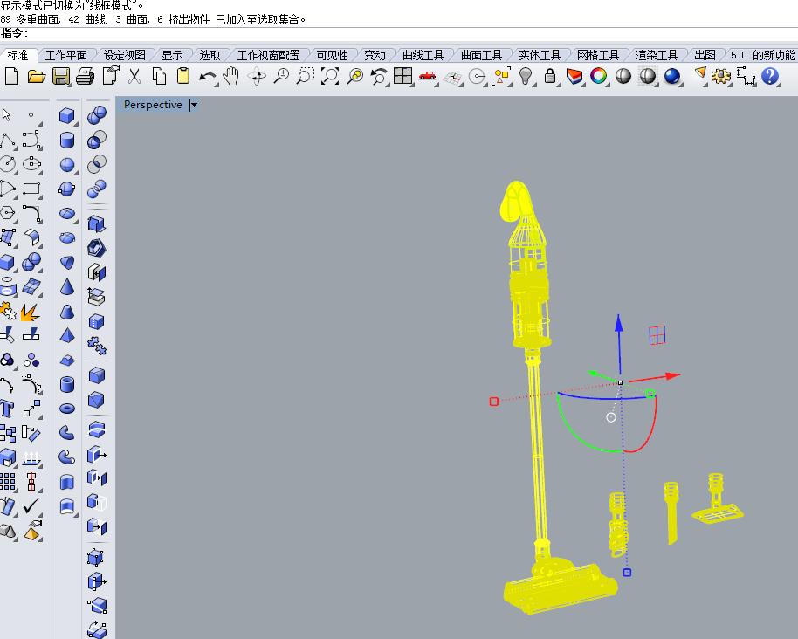Click the green checkmark icon in sidebar
The height and width of the screenshot is (639, 798).
pos(31,505)
